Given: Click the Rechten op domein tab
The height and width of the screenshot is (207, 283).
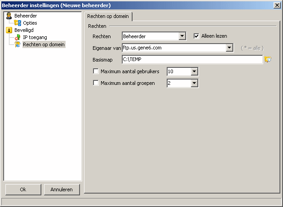Looking at the screenshot, I should tap(108, 16).
